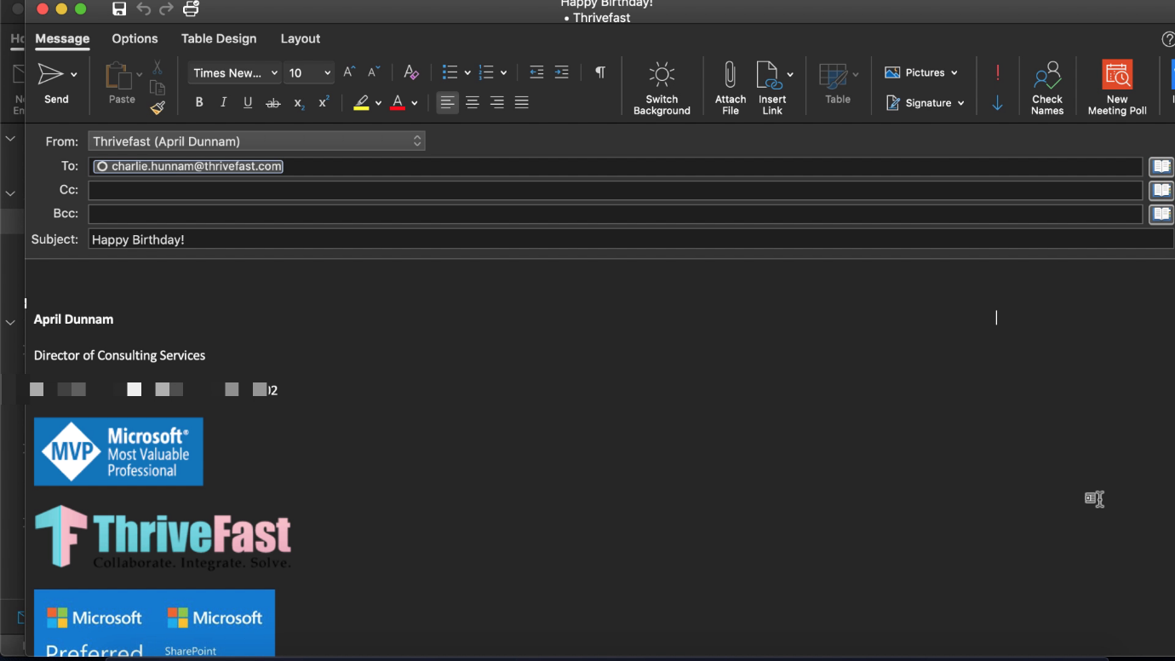The image size is (1175, 661).
Task: Open the Insert Link dropdown arrow
Action: point(790,75)
